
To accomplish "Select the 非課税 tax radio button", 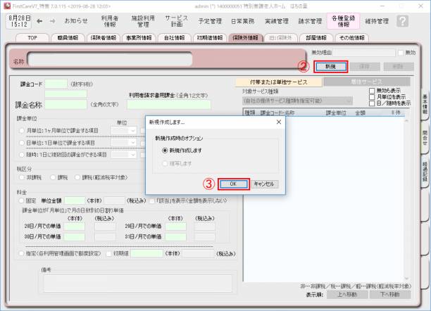I will click(21, 178).
